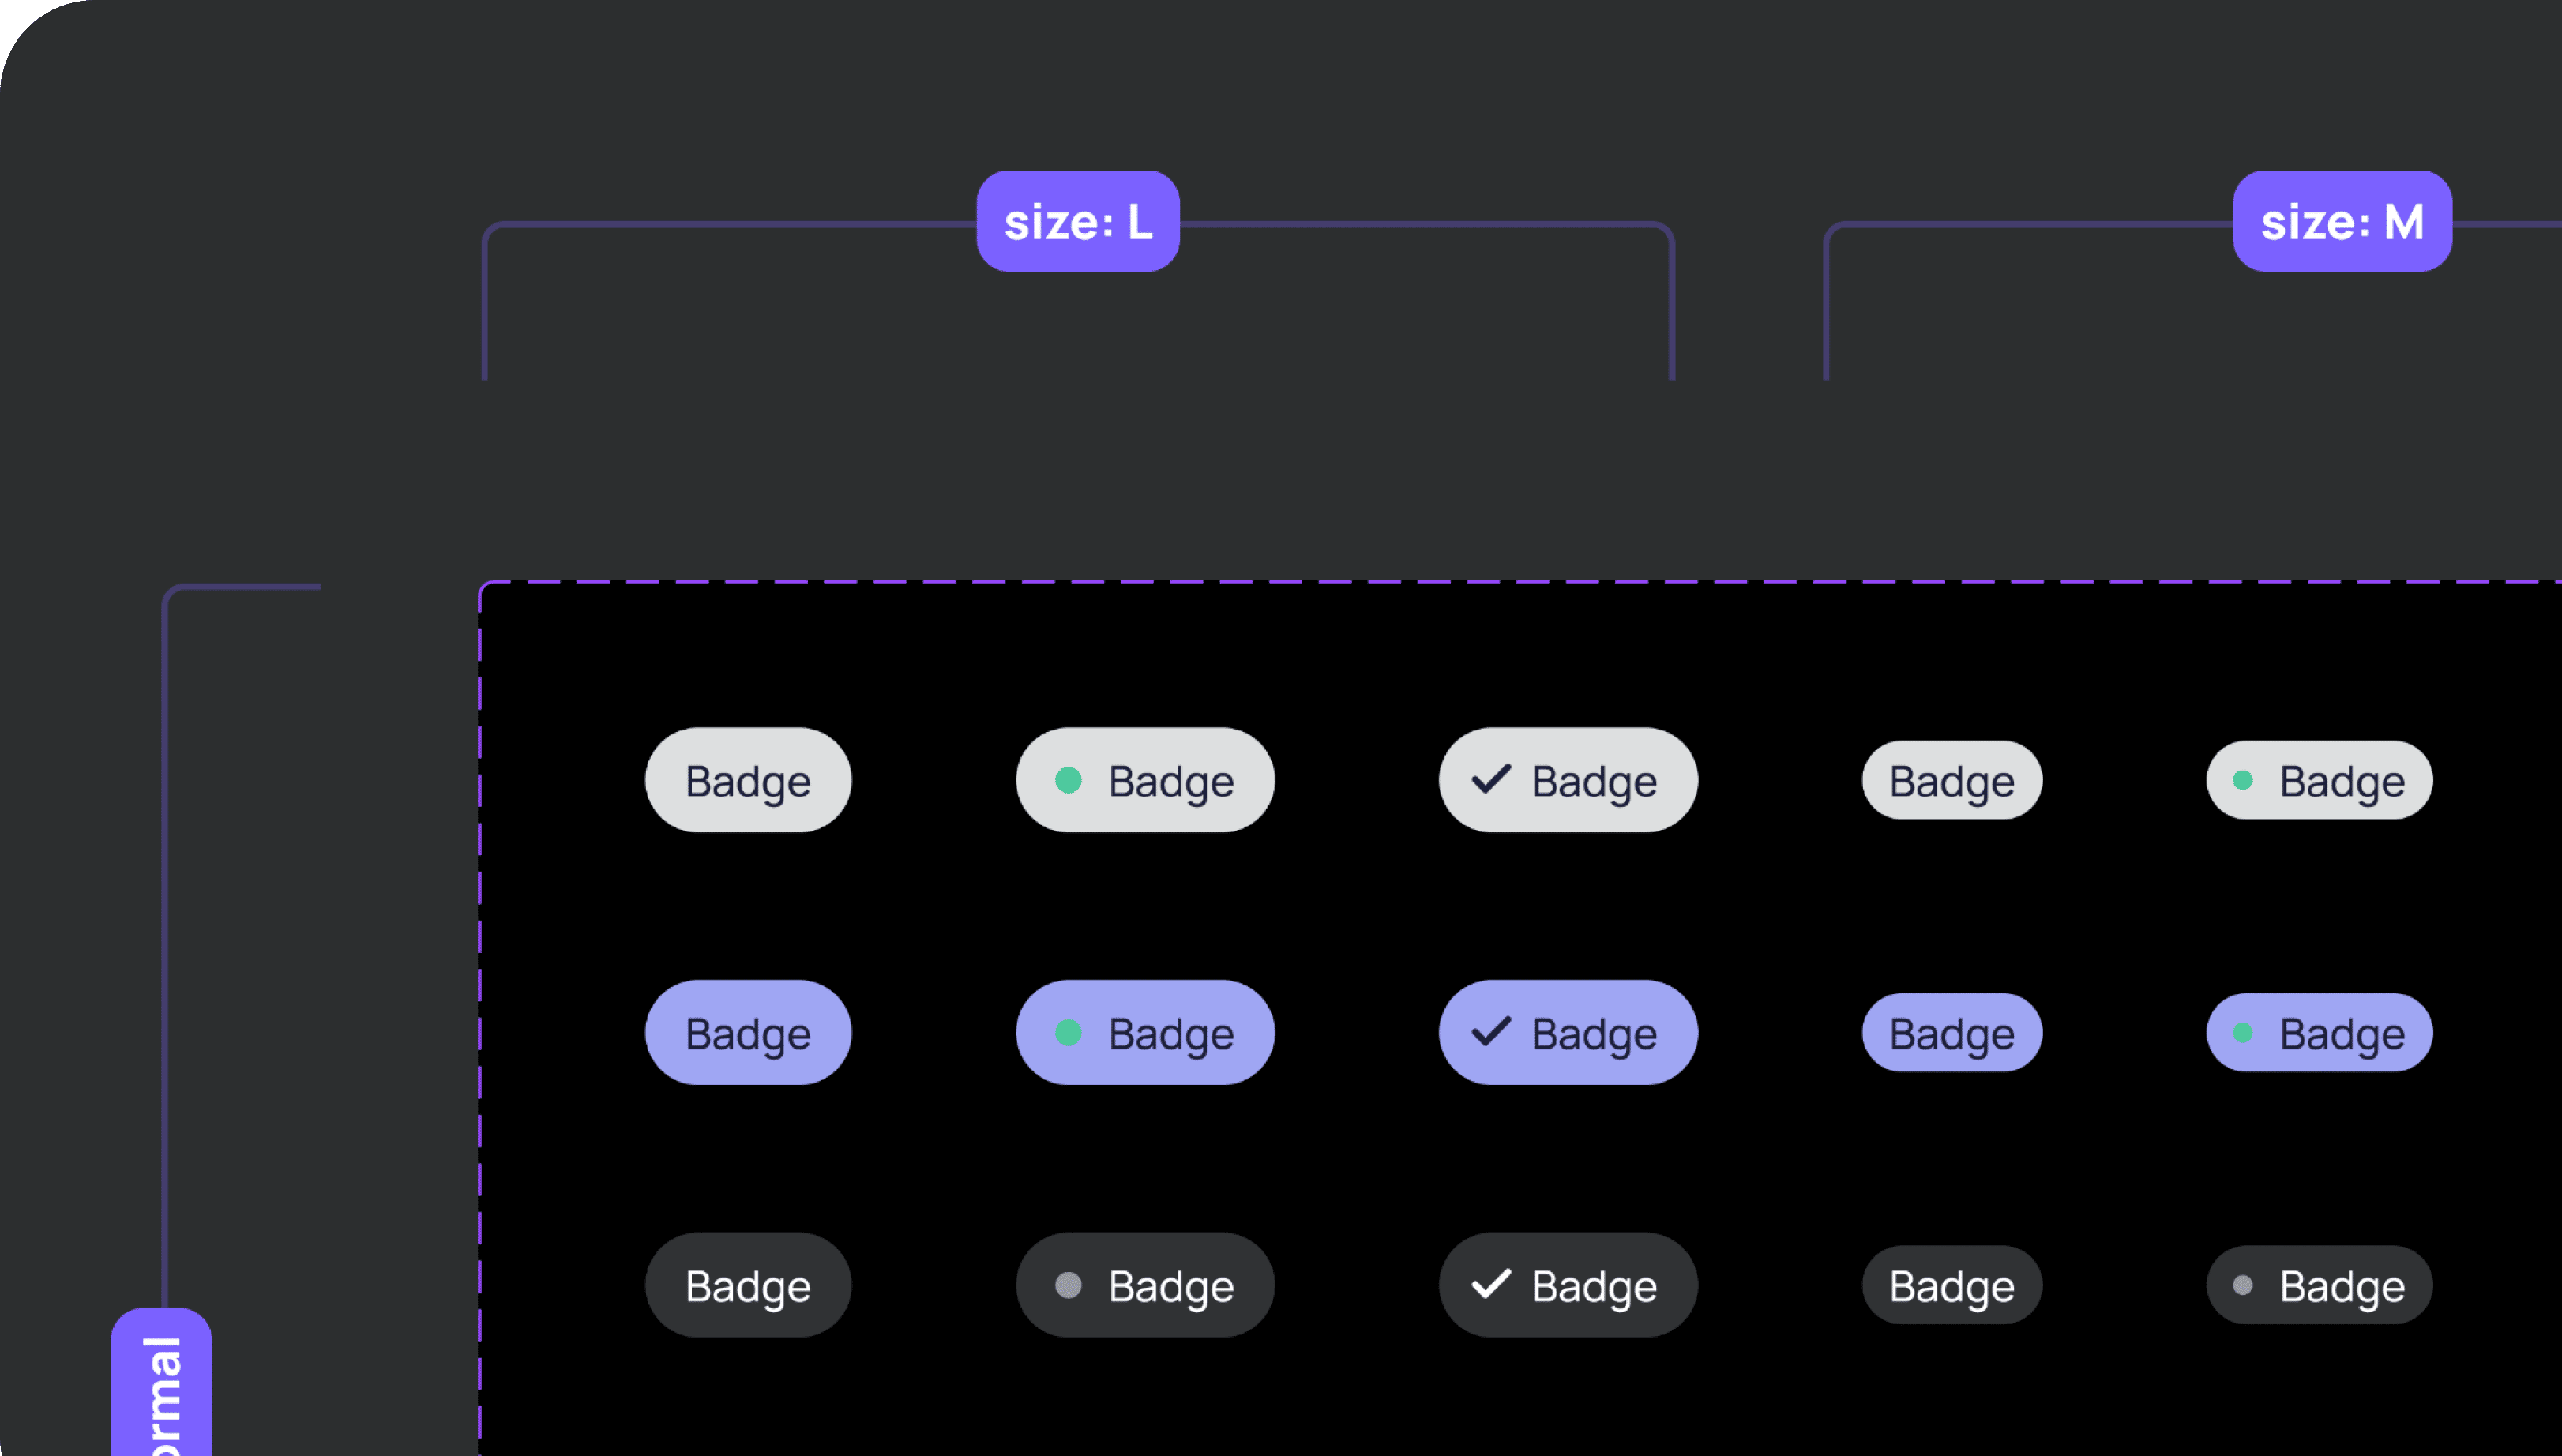Select the large plain lavender Badge
2562x1456 pixels.
point(748,1032)
